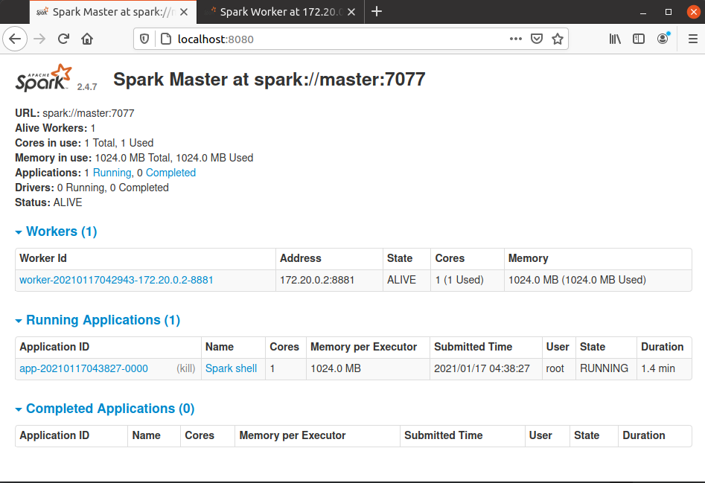705x483 pixels.
Task: Click 'Spark Master at spark://master:7077' heading
Action: 269,80
